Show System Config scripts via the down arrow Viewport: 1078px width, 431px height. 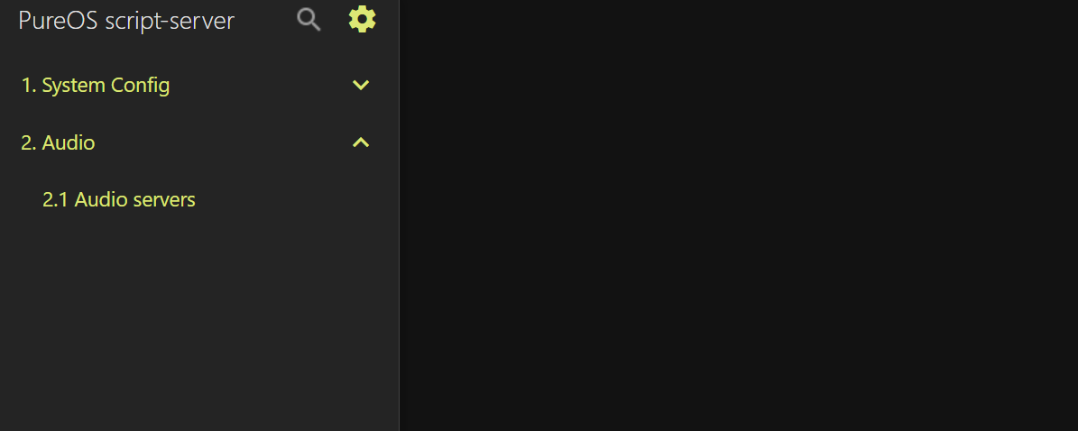(x=361, y=86)
